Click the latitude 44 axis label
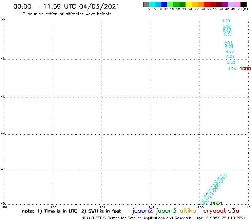The height and width of the screenshot is (221, 251). point(3,134)
